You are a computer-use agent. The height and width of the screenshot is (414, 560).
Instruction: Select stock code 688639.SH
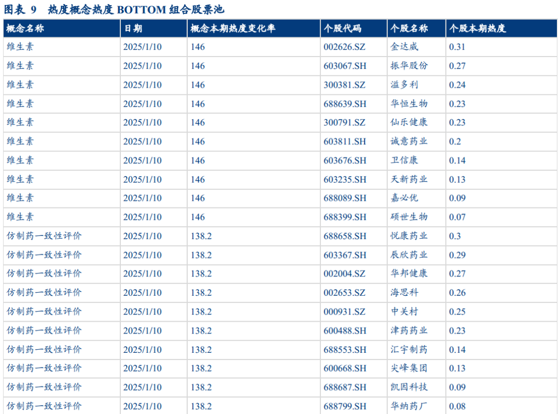pos(345,104)
